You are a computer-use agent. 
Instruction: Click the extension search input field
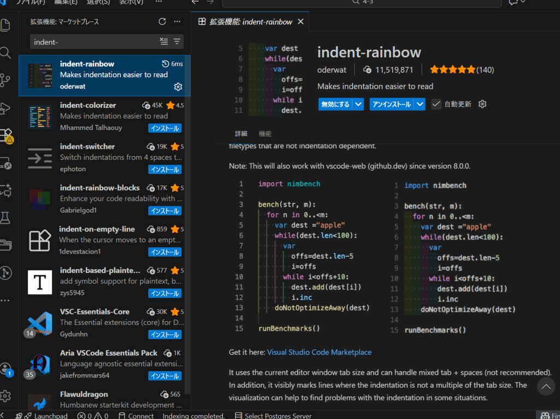(93, 42)
